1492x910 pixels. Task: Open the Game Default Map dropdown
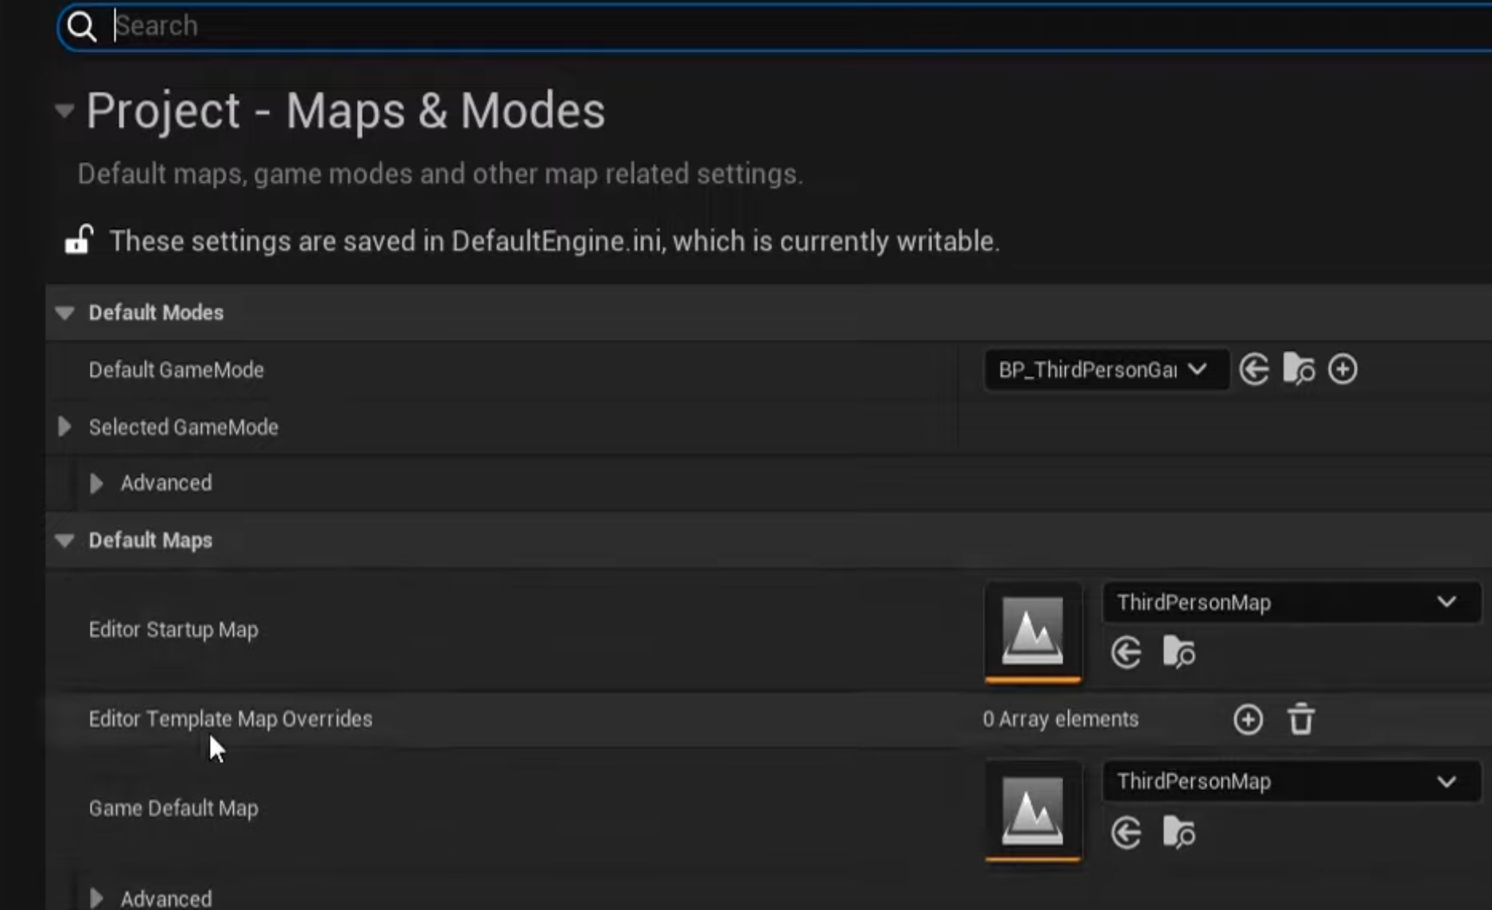tap(1291, 782)
